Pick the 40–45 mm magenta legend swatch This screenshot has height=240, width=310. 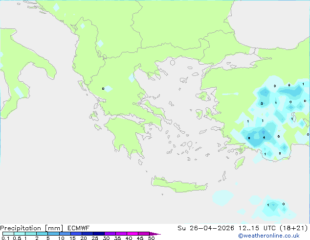click(x=133, y=234)
